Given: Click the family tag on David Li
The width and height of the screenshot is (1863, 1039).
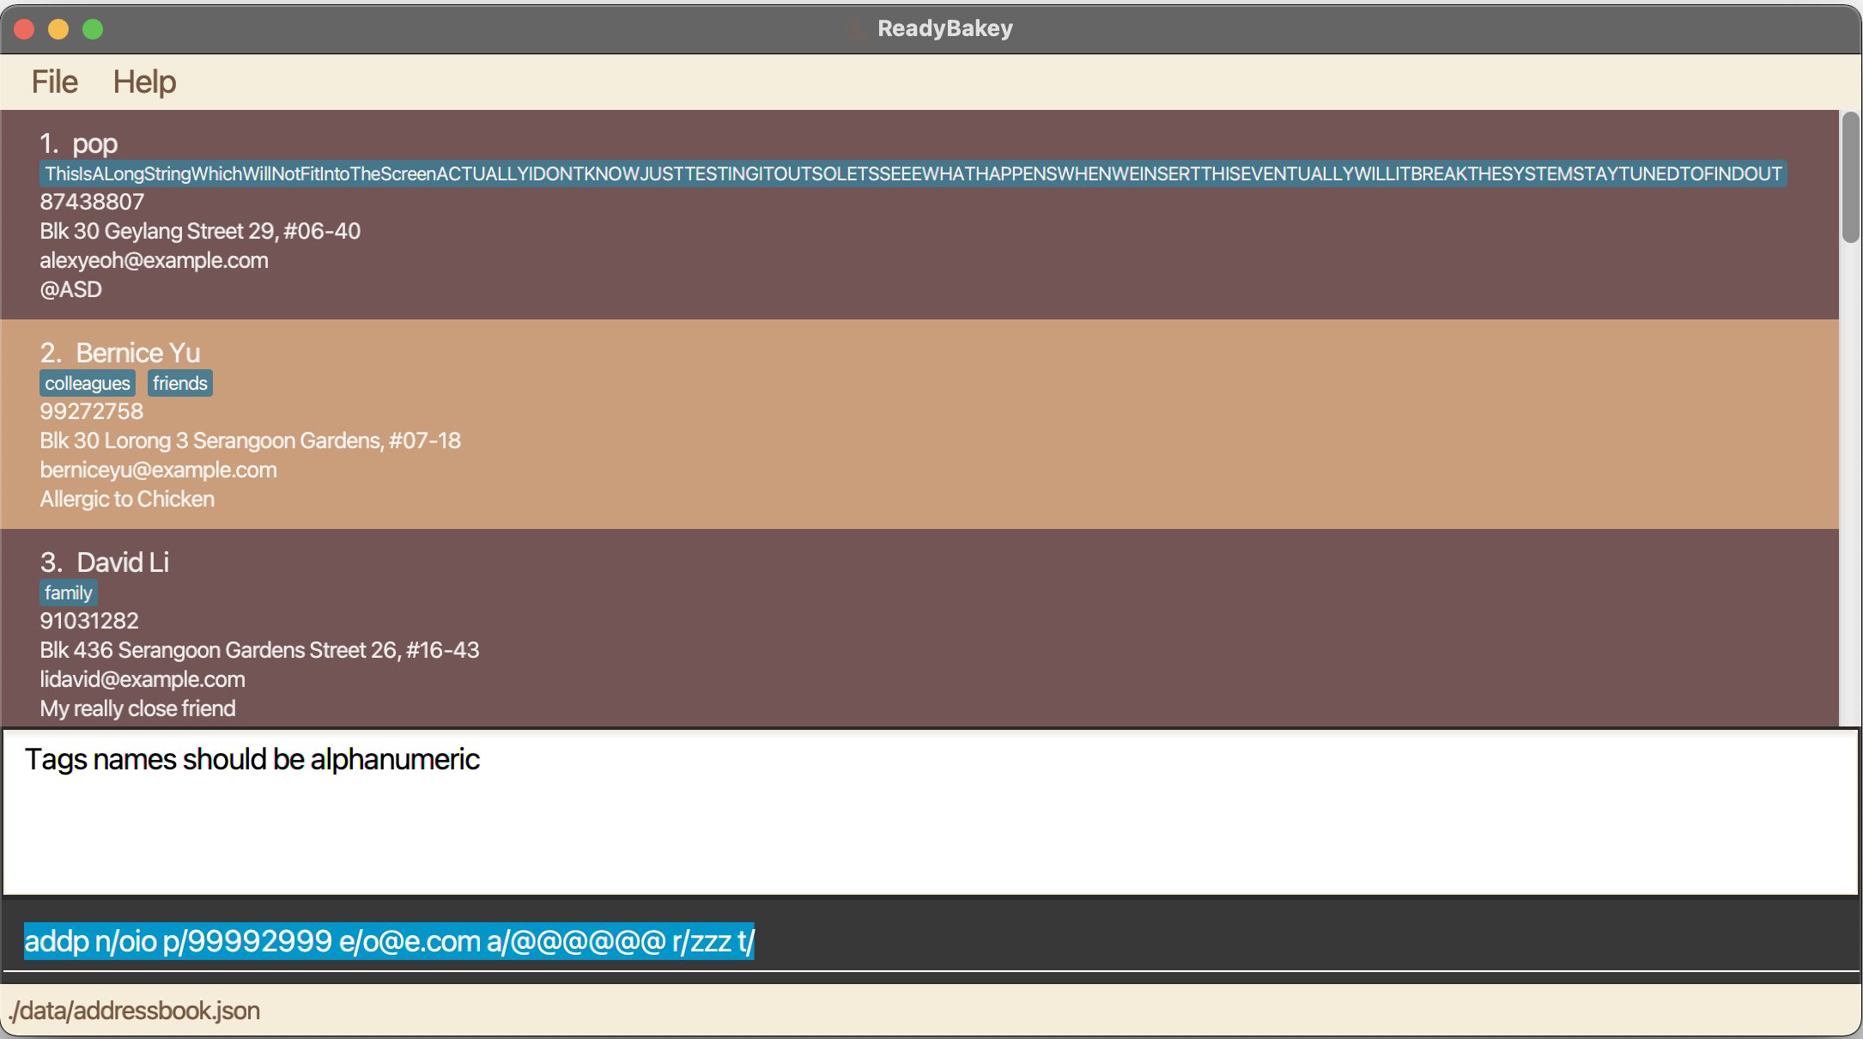Looking at the screenshot, I should [x=68, y=592].
